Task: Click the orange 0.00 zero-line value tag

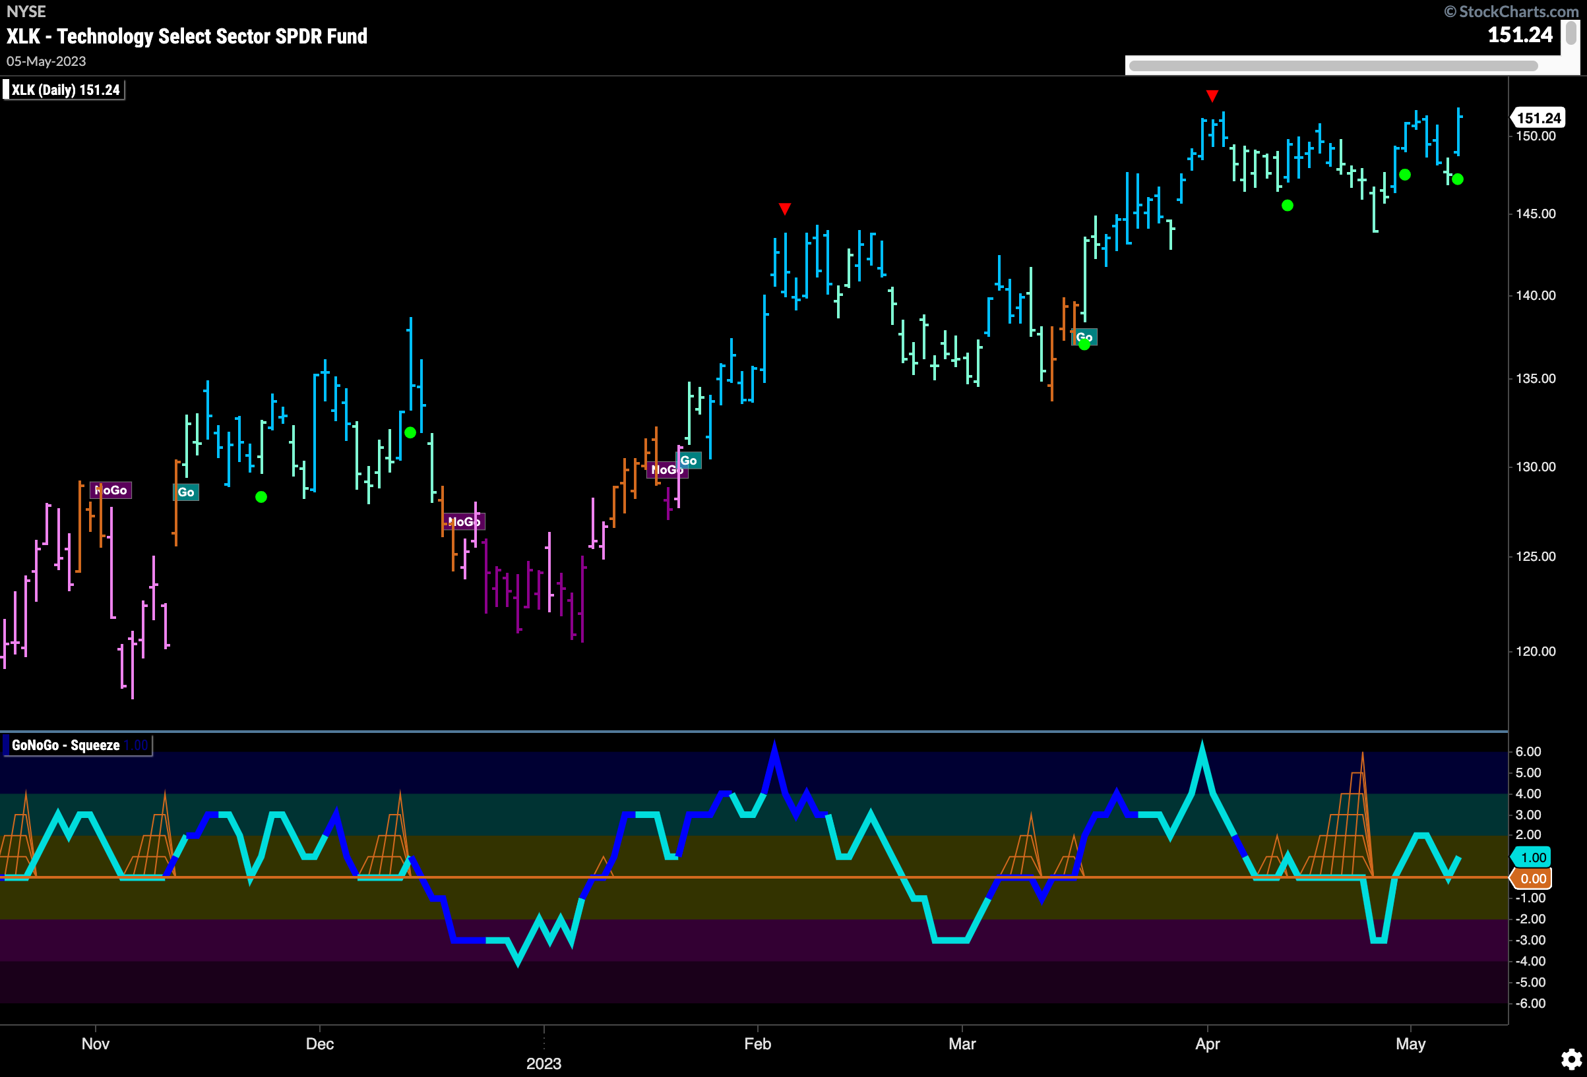Action: click(x=1532, y=879)
